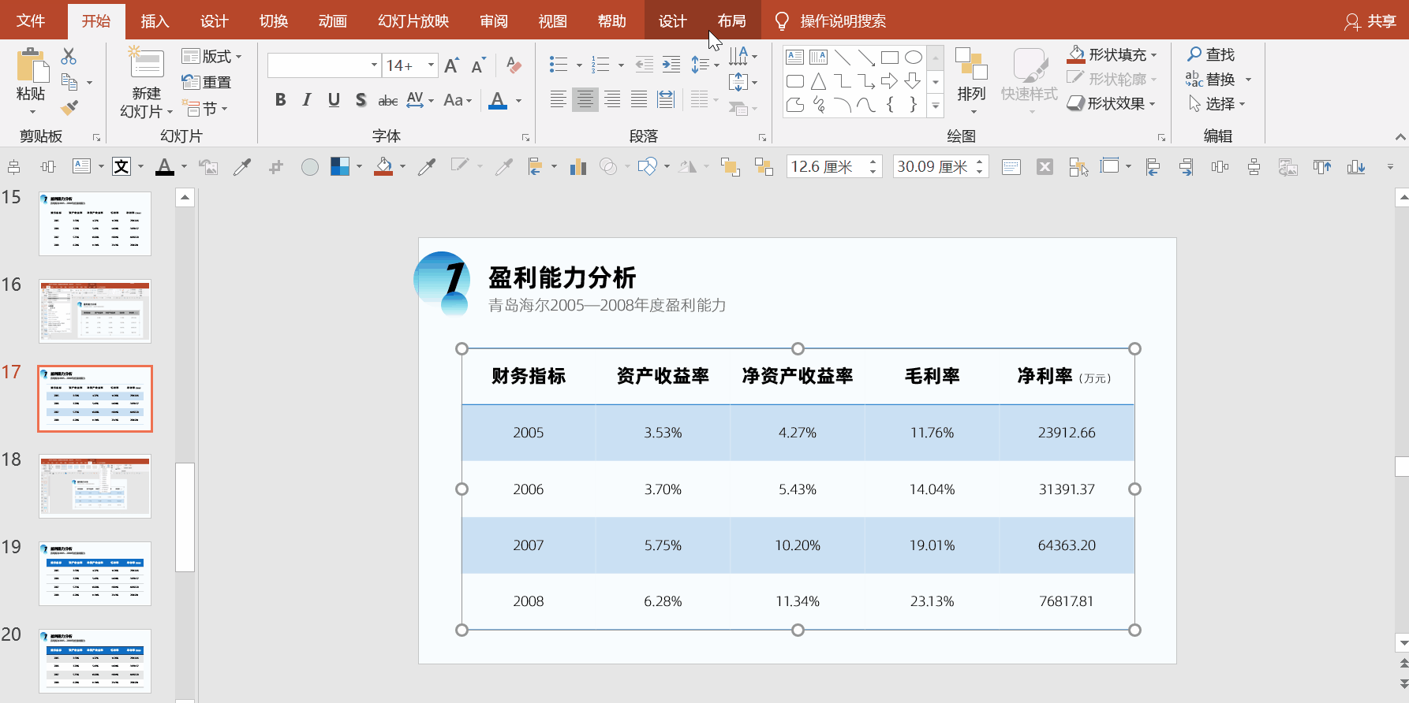Click the bring forward icon in quick toolbar
The width and height of the screenshot is (1409, 703).
730,166
